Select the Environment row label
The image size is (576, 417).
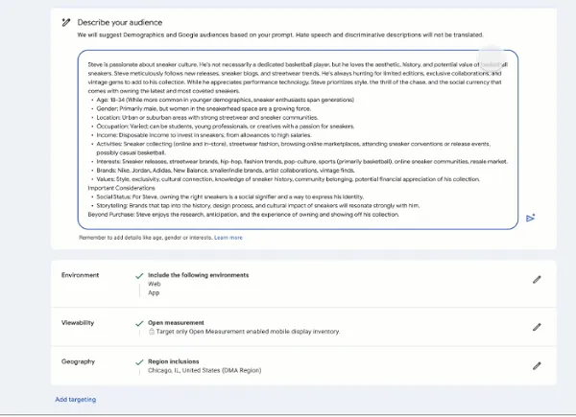pyautogui.click(x=80, y=275)
